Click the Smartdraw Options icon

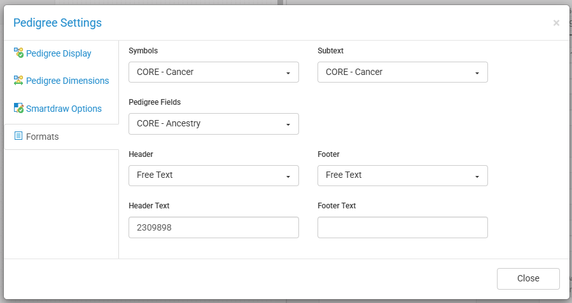point(18,109)
